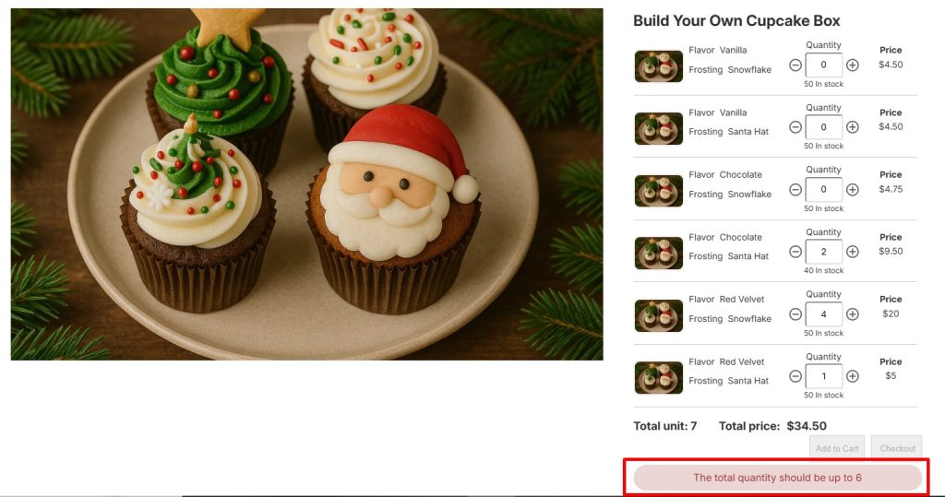
Task: Focus the Vanilla Snowflake quantity field
Action: click(824, 65)
